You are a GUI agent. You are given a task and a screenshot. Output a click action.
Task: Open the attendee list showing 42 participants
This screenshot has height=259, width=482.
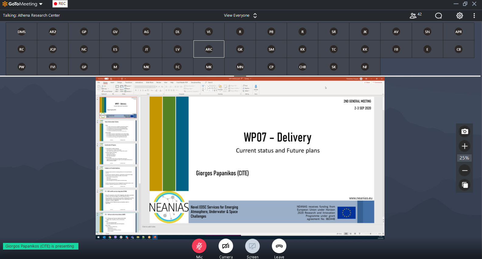click(x=415, y=16)
